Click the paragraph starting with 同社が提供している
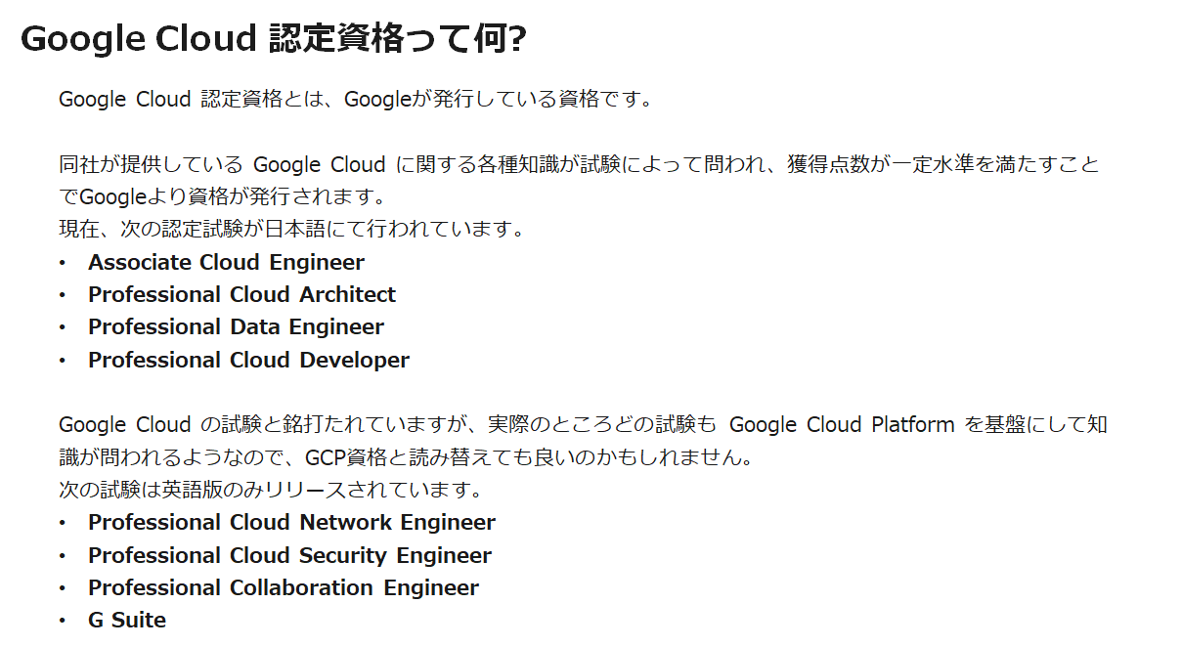This screenshot has height=647, width=1182. pos(579,180)
